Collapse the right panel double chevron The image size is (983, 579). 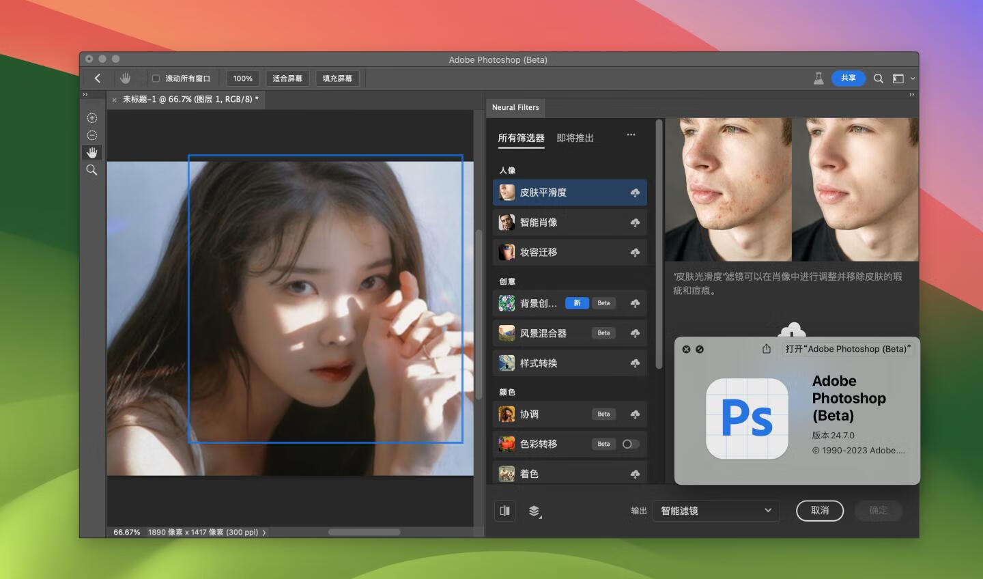click(x=911, y=94)
